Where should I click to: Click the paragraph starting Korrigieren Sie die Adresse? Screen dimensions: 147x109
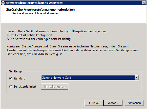tap(72, 50)
